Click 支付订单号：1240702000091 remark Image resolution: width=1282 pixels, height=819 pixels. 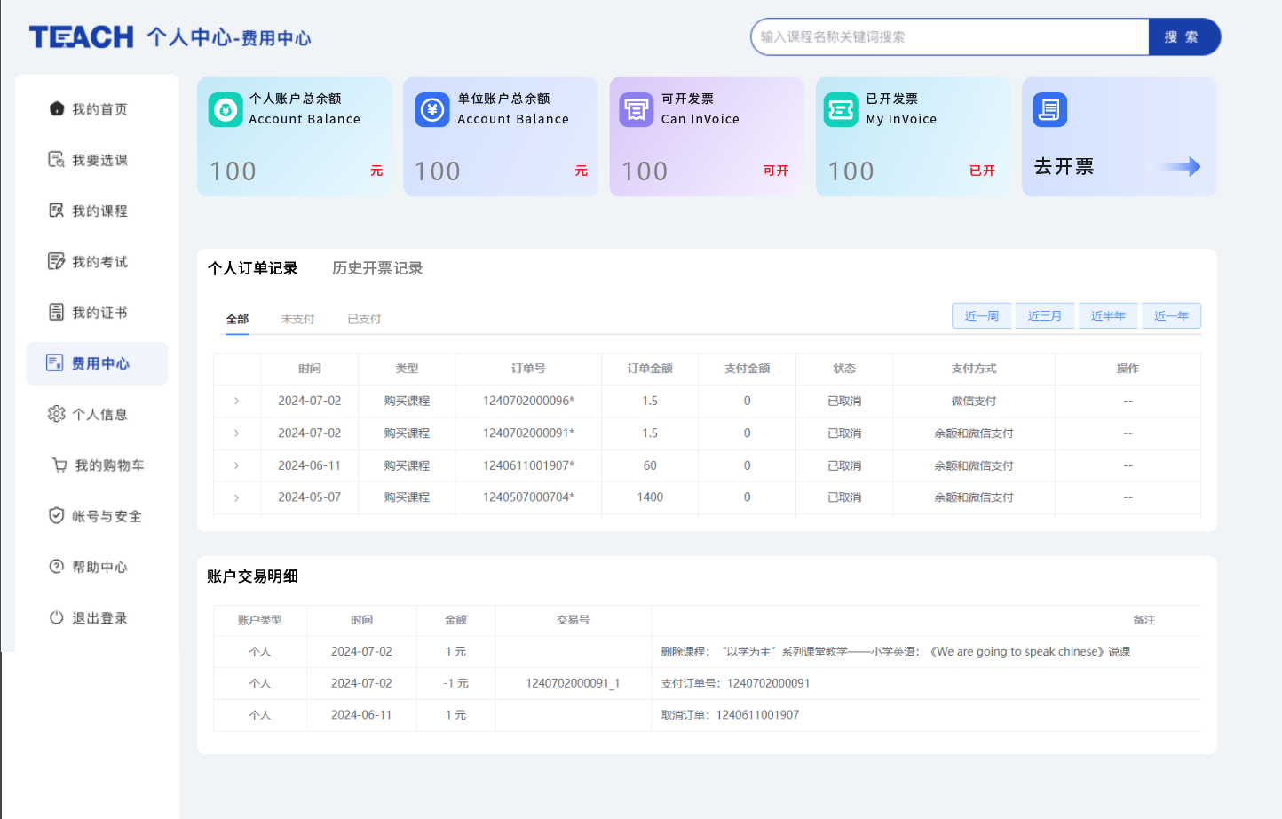(735, 683)
